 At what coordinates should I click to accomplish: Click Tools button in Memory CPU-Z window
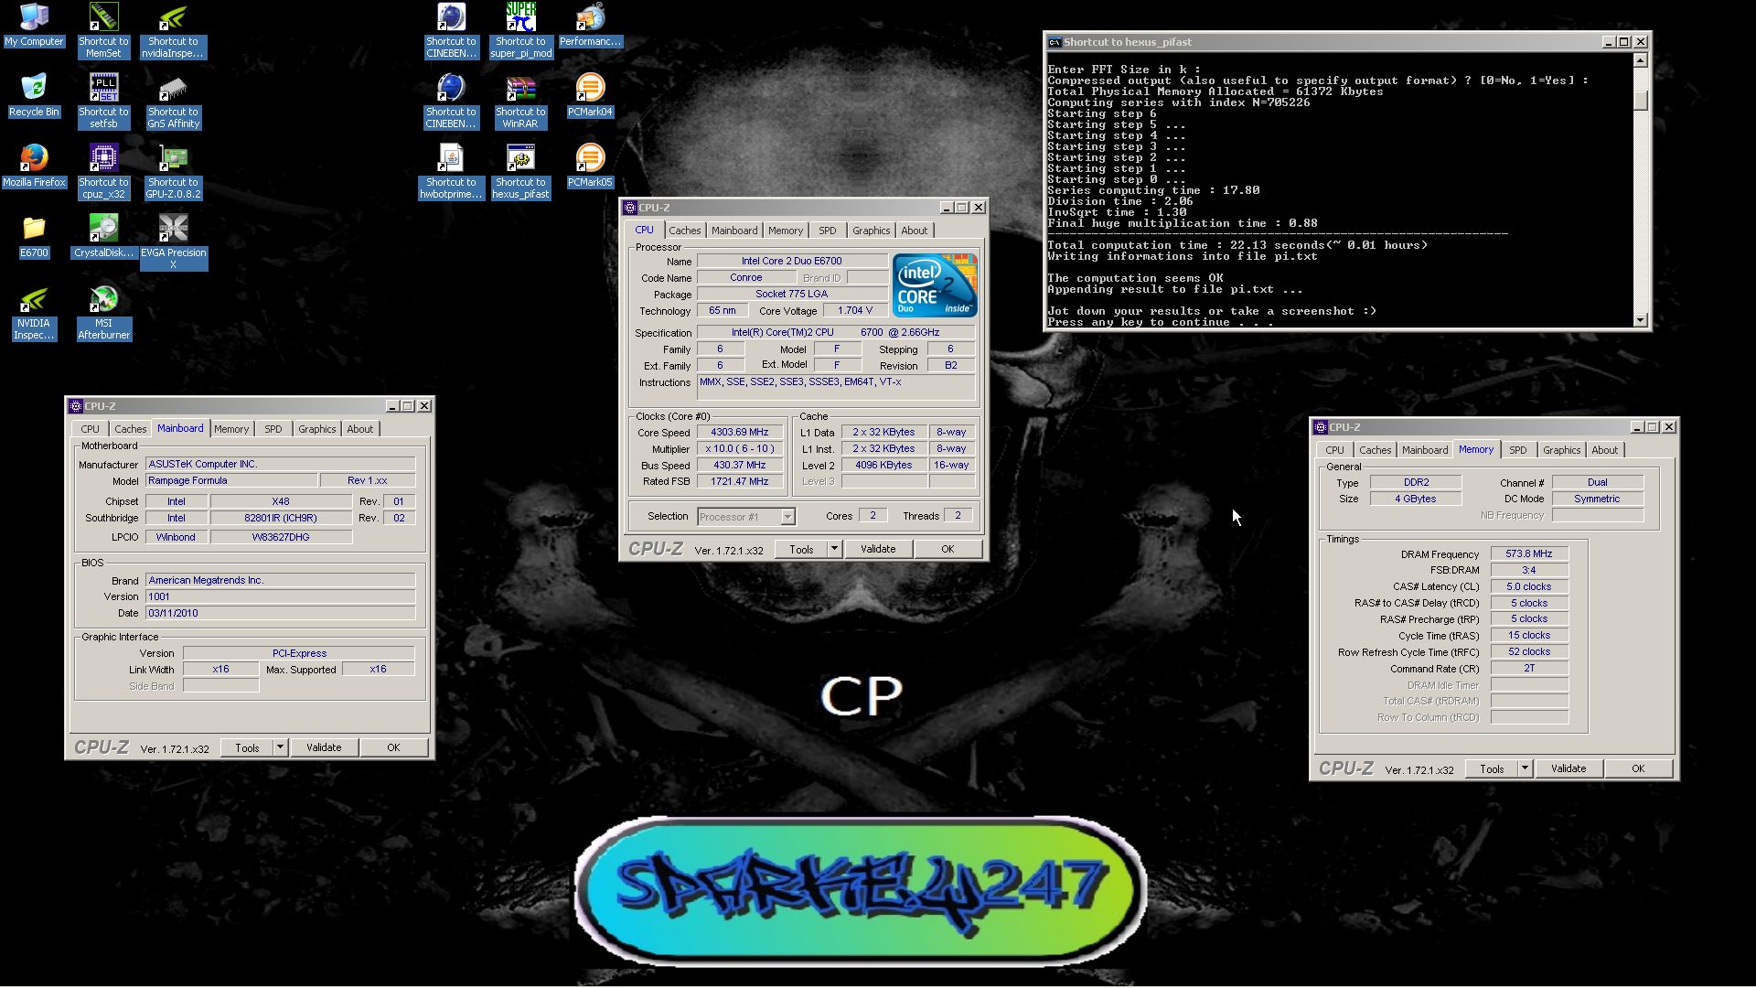1492,768
